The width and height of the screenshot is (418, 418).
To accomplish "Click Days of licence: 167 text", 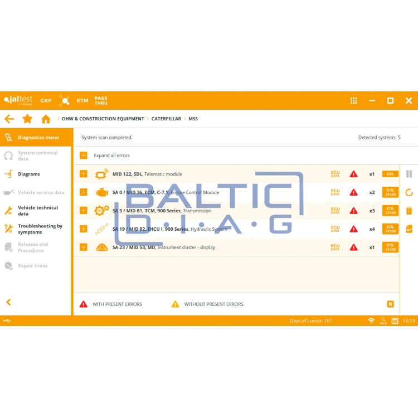I will tap(311, 320).
